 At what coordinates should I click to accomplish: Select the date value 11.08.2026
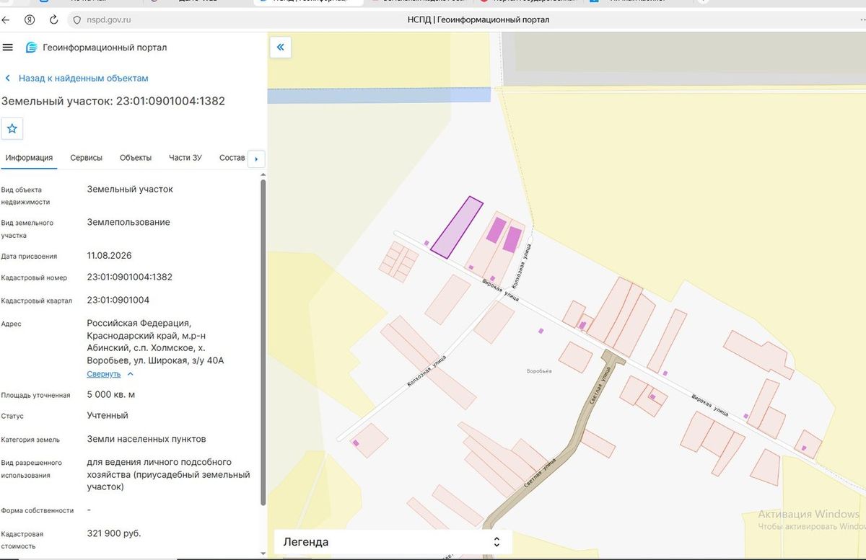[x=110, y=255]
